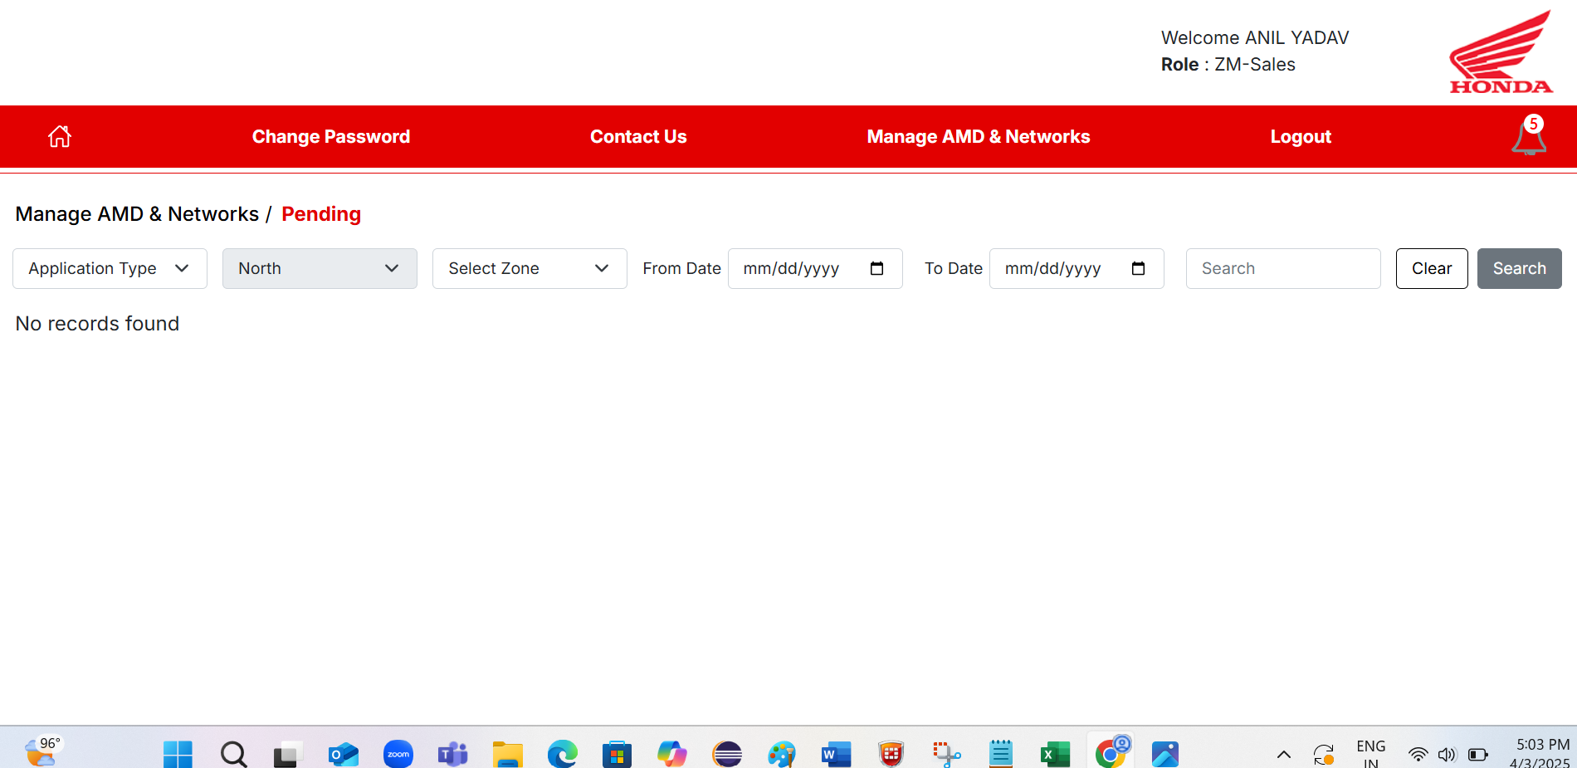Open the Windows Start menu

point(178,754)
